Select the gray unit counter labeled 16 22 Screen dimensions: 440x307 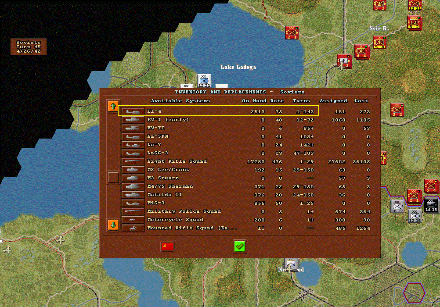(397, 207)
